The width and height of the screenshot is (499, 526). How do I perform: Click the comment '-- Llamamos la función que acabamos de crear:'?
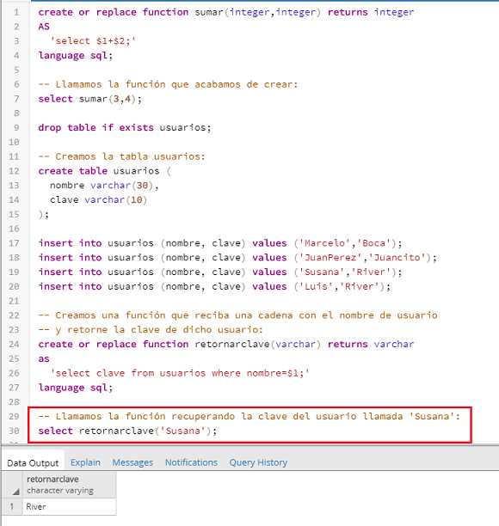click(168, 84)
